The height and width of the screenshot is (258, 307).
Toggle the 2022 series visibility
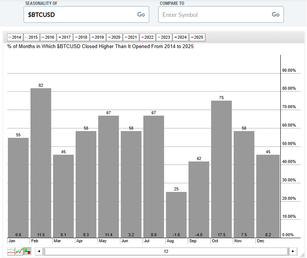[148, 37]
